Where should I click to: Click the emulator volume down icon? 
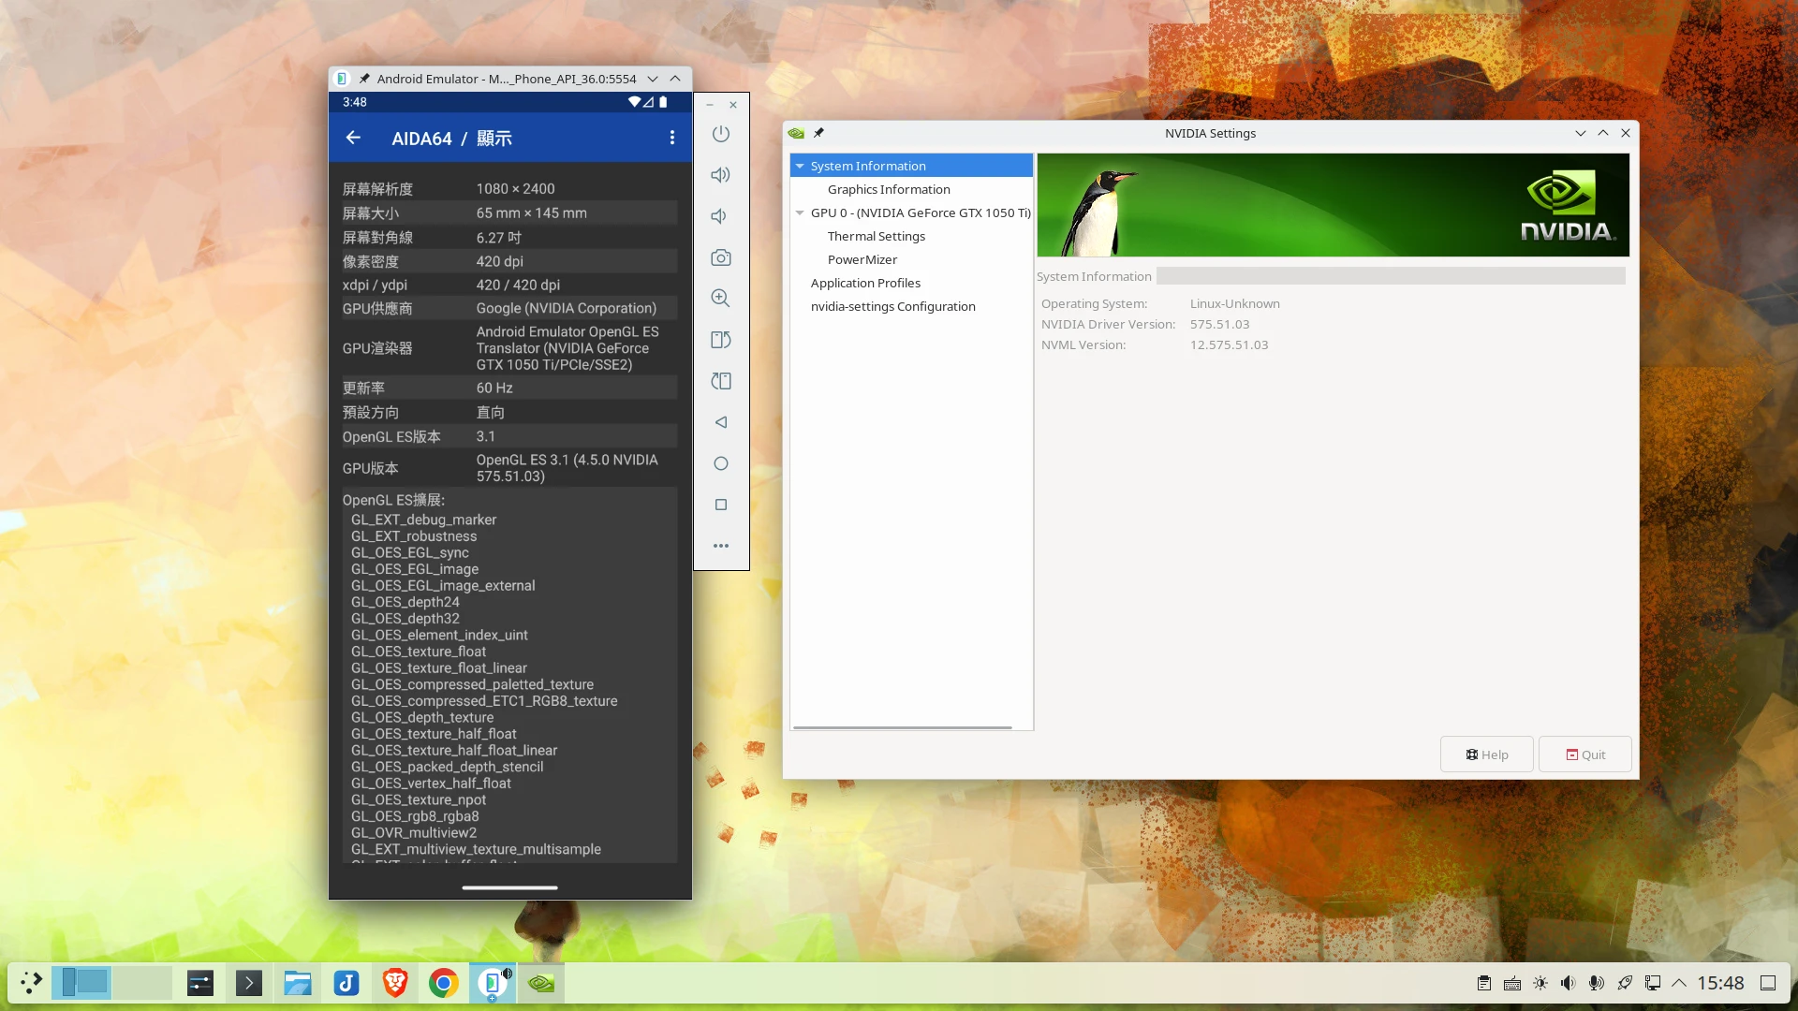pos(720,216)
